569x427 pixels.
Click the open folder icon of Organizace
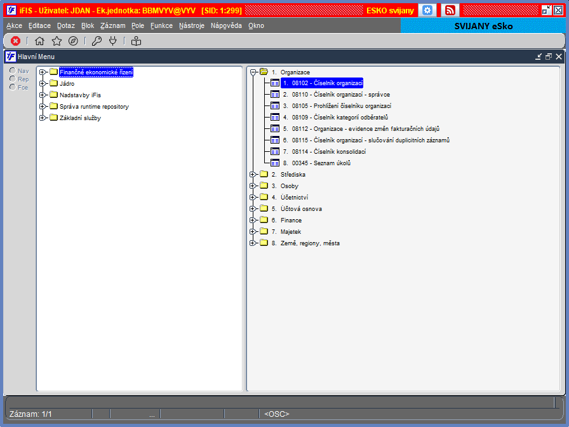(x=264, y=72)
